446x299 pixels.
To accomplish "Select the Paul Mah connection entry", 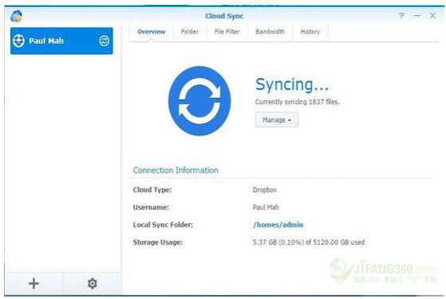I will pyautogui.click(x=61, y=41).
